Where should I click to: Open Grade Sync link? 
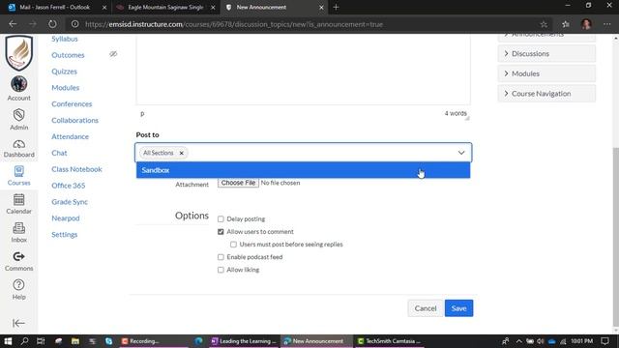coord(70,202)
